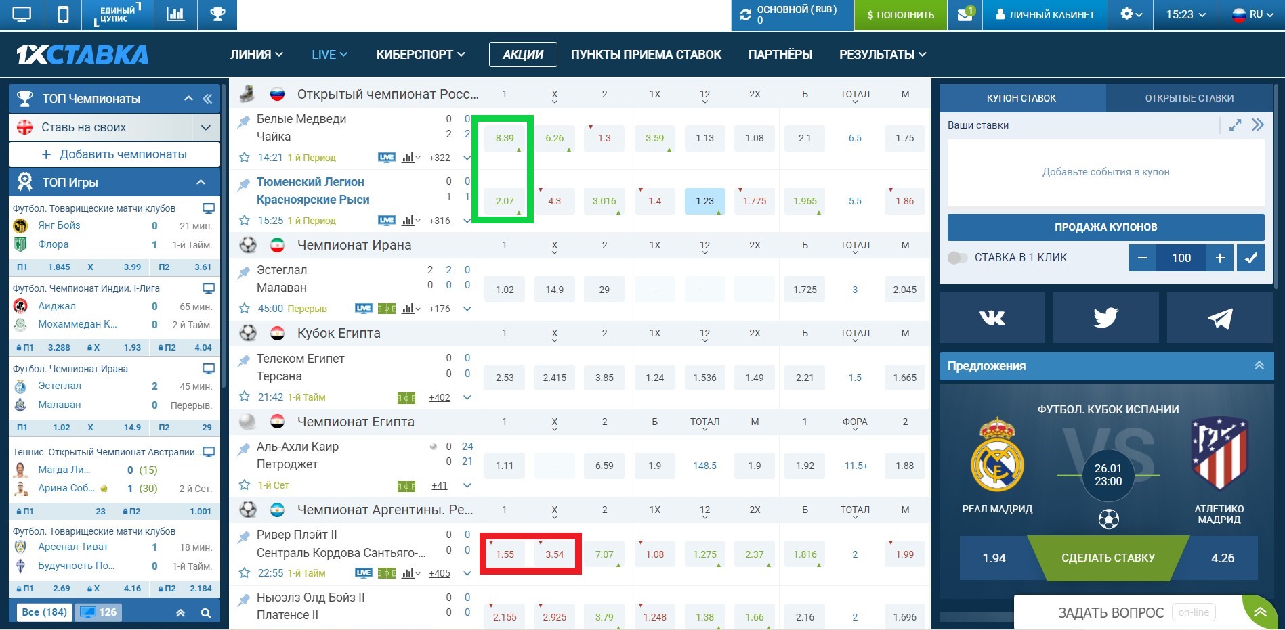Open Telegram social link
Viewport: 1285px width, 630px height.
[1220, 317]
